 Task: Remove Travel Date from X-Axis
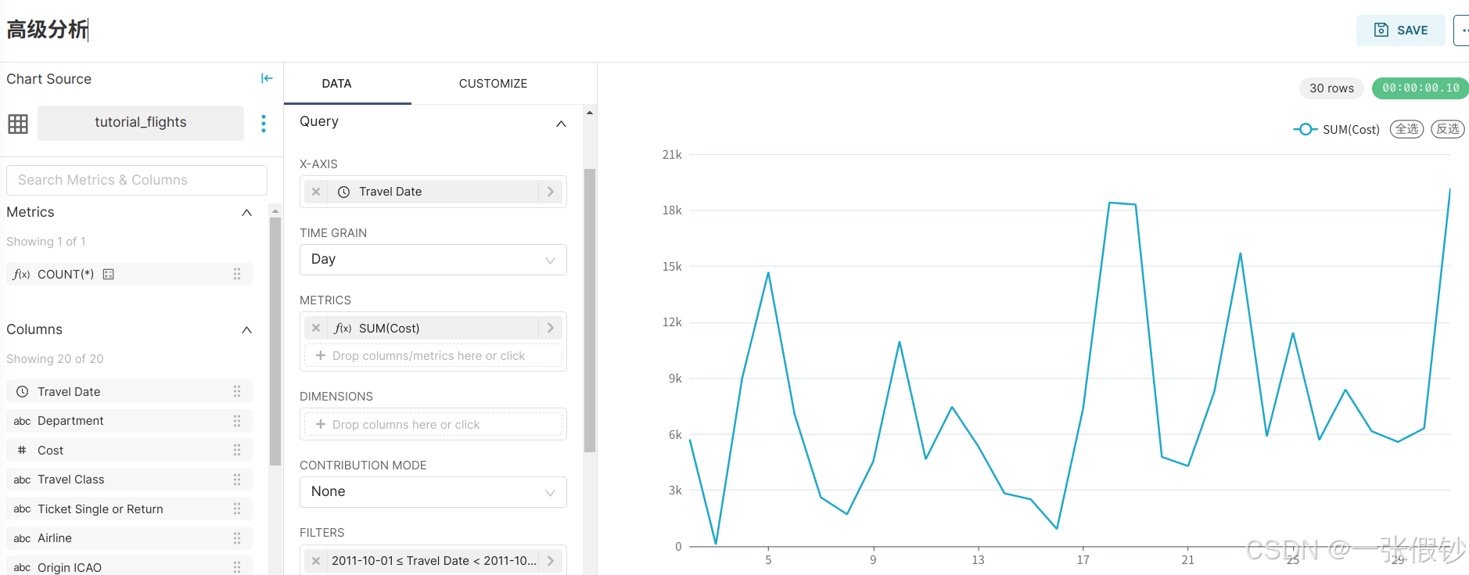316,192
